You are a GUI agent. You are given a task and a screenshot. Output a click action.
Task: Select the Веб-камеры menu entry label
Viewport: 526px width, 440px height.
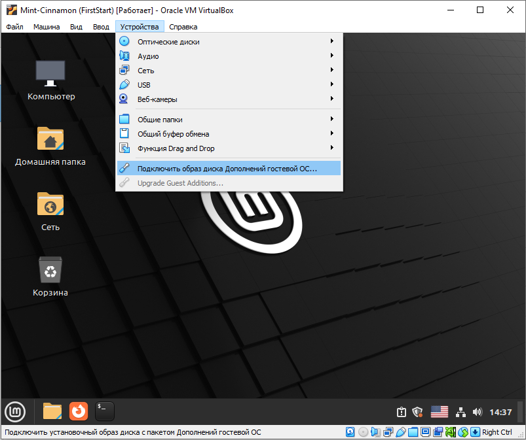coord(157,99)
